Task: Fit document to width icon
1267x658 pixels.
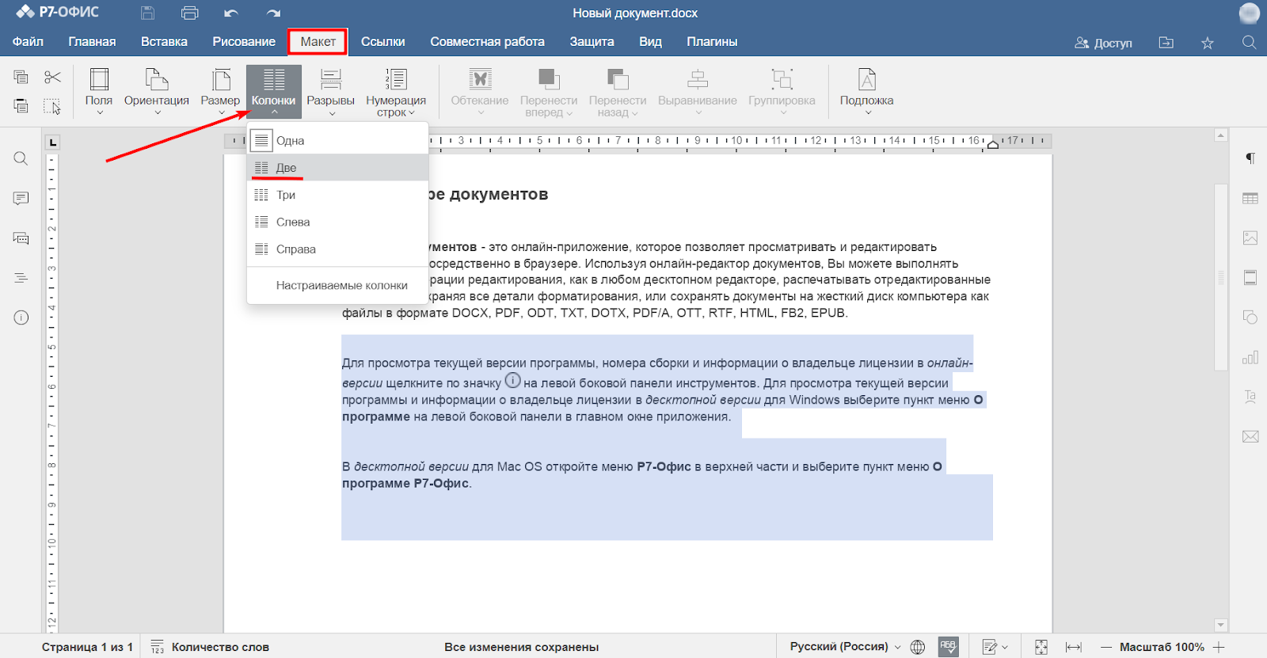Action: point(1074,647)
